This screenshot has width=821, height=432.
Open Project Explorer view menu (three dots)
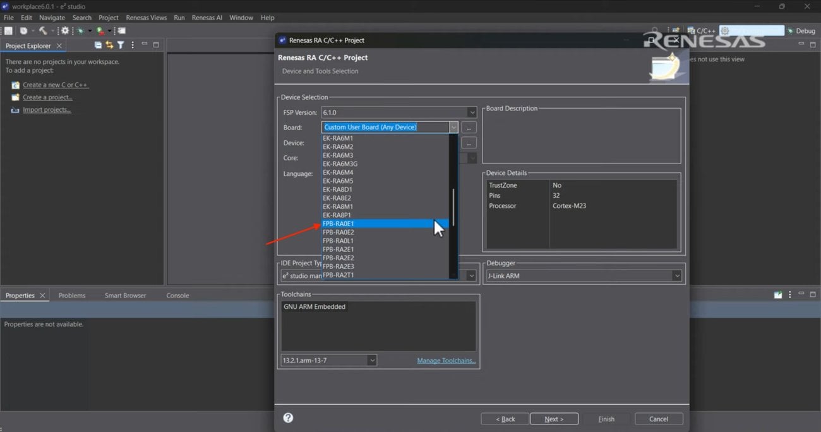[x=133, y=45]
